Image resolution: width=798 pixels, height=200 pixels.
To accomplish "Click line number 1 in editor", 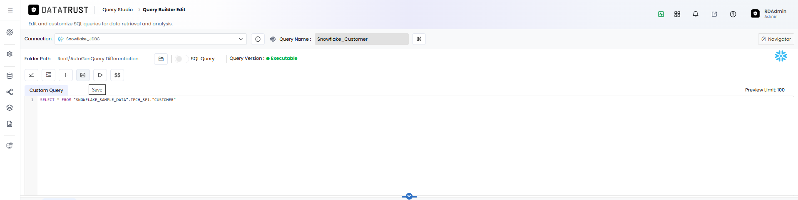I will tap(32, 100).
